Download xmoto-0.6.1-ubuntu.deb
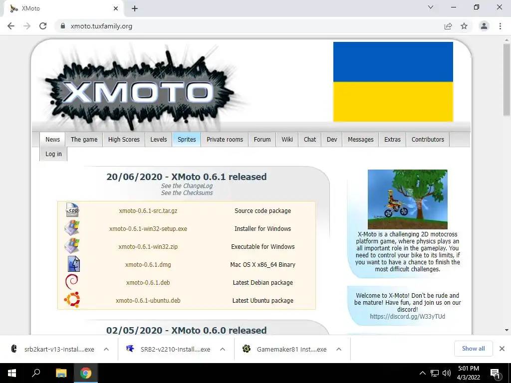Image resolution: width=511 pixels, height=383 pixels. (x=148, y=300)
